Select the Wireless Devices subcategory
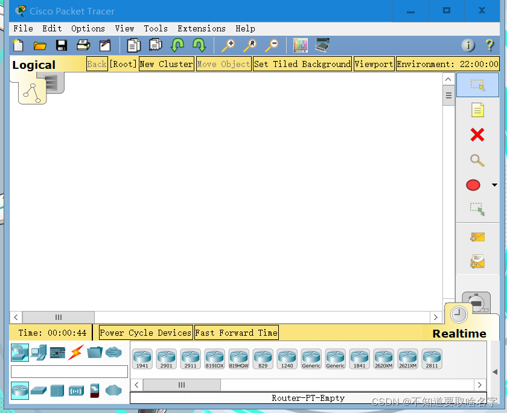 point(76,391)
